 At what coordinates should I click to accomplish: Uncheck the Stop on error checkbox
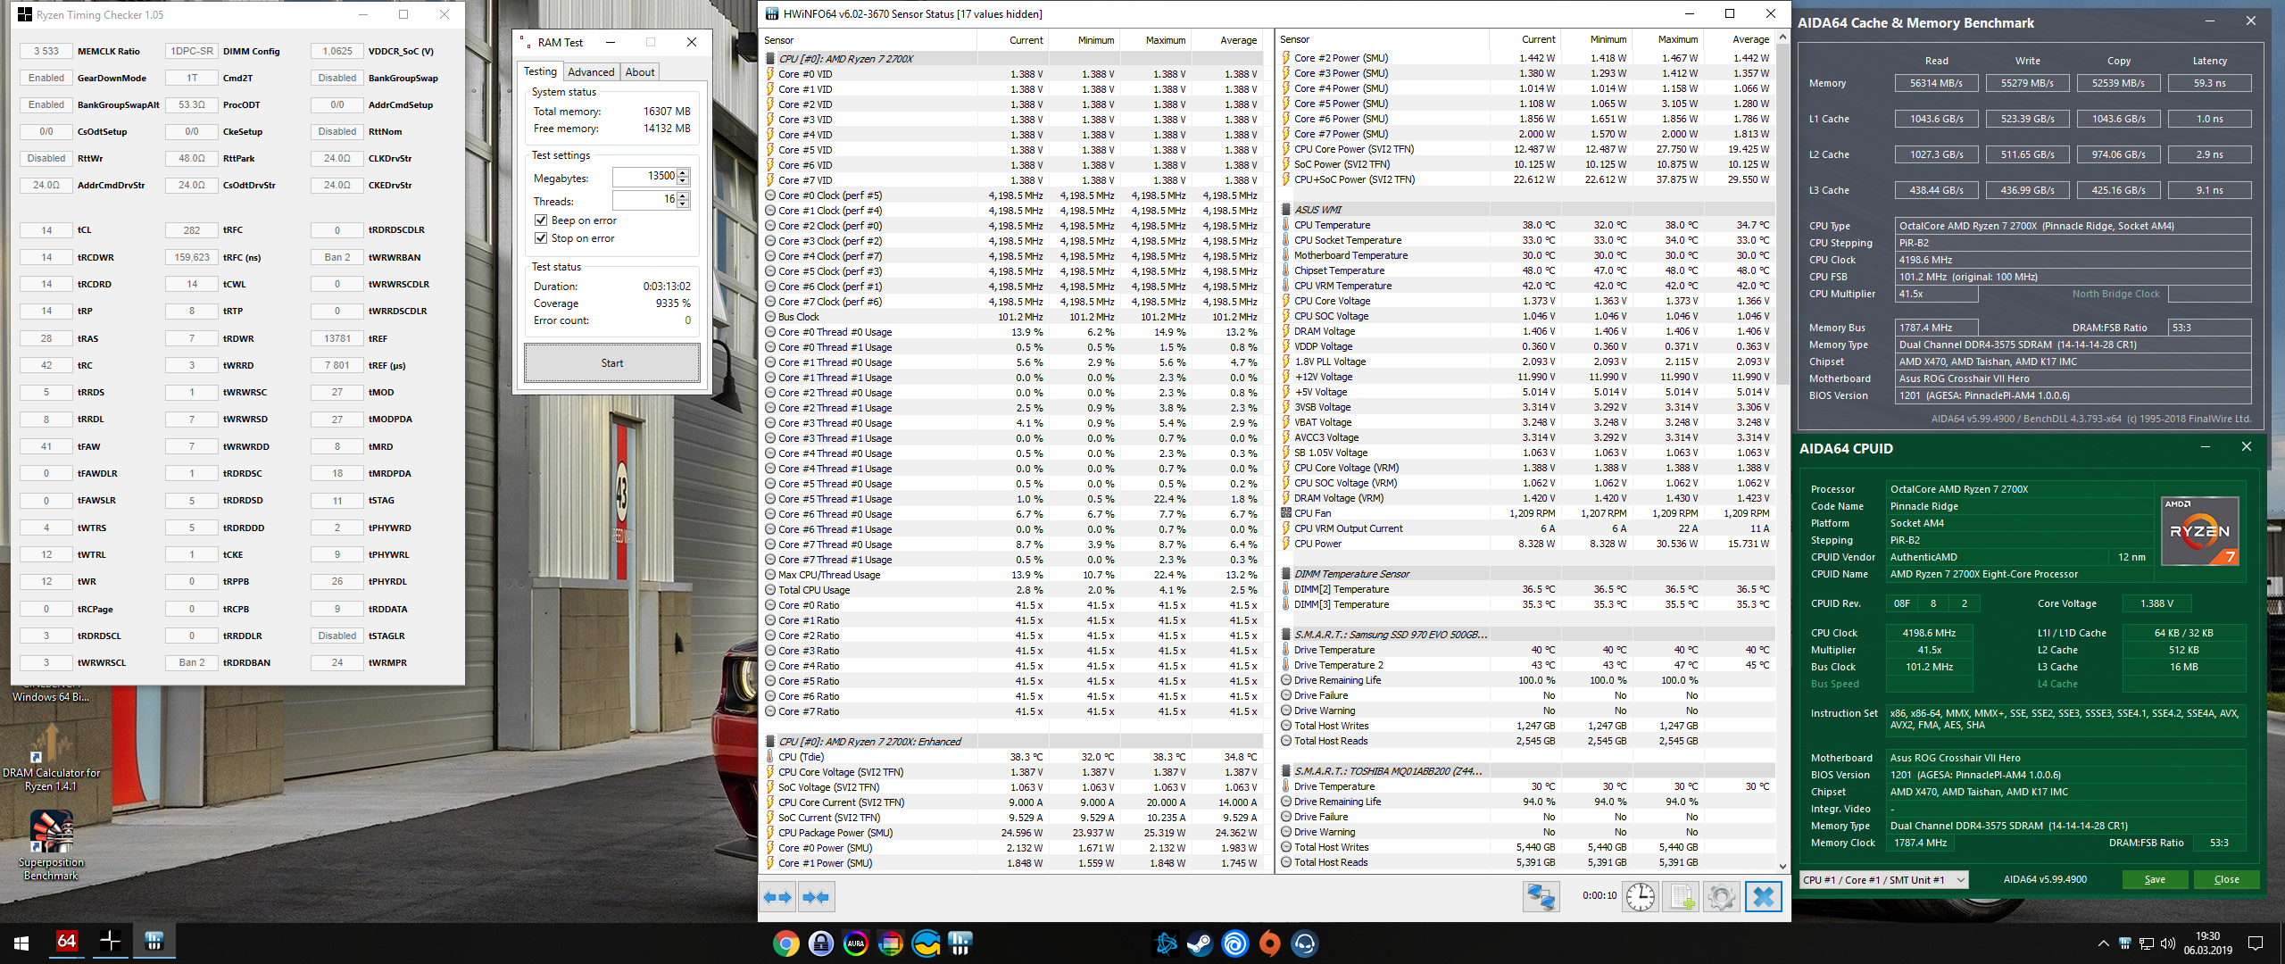(x=541, y=238)
